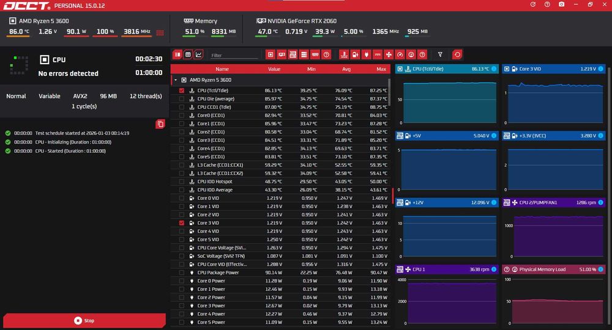Switch to the split table-and-graph view
Screen dimensions: 612x330
tap(177, 54)
